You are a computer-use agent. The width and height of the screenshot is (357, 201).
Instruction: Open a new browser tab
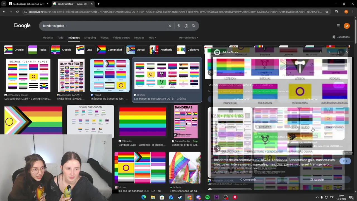98,4
